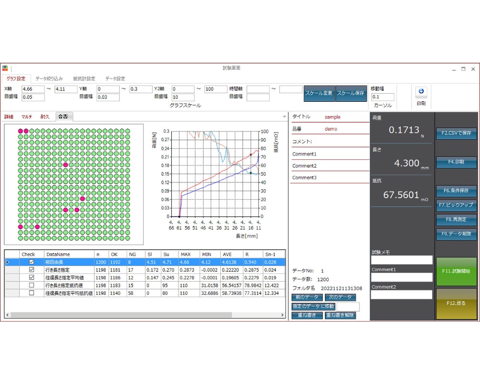Uncheck the 前自由長 row checkbox

click(32, 262)
